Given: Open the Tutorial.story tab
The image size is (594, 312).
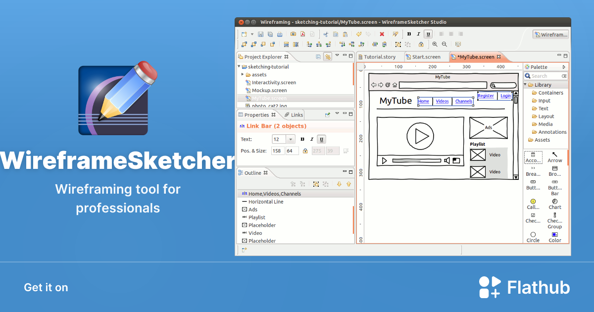Looking at the screenshot, I should (x=380, y=56).
